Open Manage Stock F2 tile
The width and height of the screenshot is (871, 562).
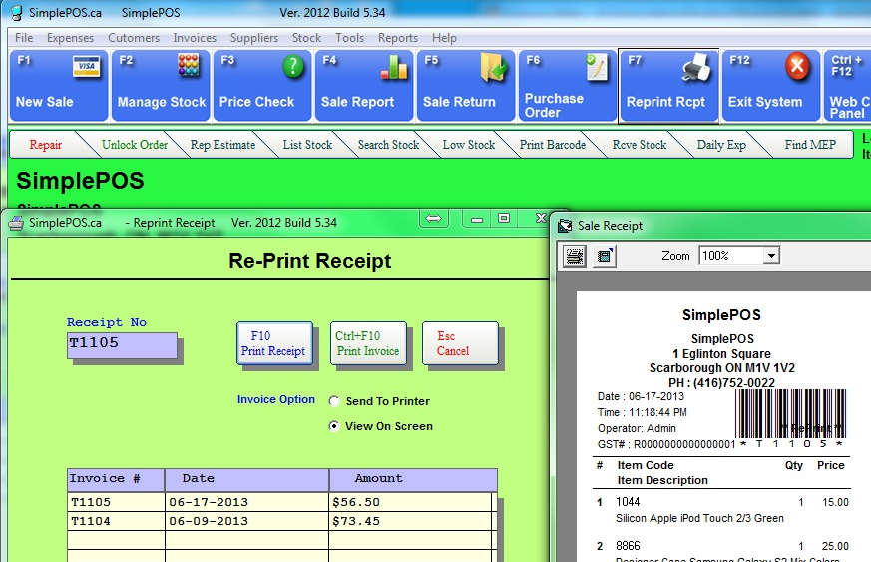point(161,85)
